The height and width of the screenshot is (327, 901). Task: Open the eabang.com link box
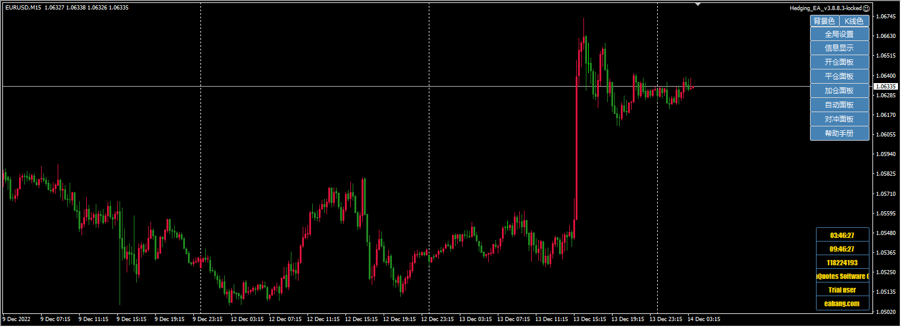click(x=842, y=303)
